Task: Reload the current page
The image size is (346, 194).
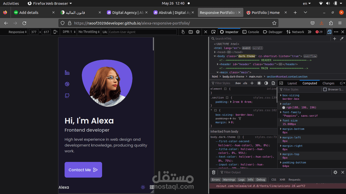Action: [x=24, y=23]
